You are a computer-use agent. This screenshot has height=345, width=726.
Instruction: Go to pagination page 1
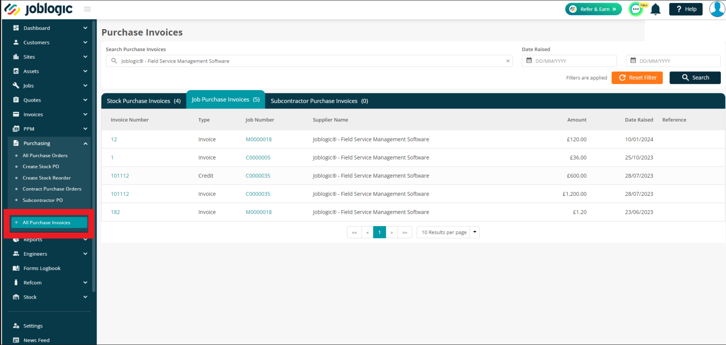tap(379, 232)
